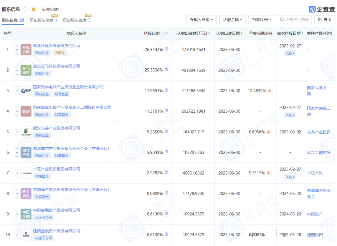Open the 认缴金额 dropdown filter
The height and width of the screenshot is (246, 337).
(232, 20)
